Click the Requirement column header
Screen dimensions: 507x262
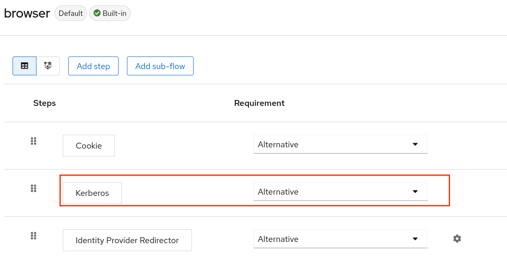(259, 103)
